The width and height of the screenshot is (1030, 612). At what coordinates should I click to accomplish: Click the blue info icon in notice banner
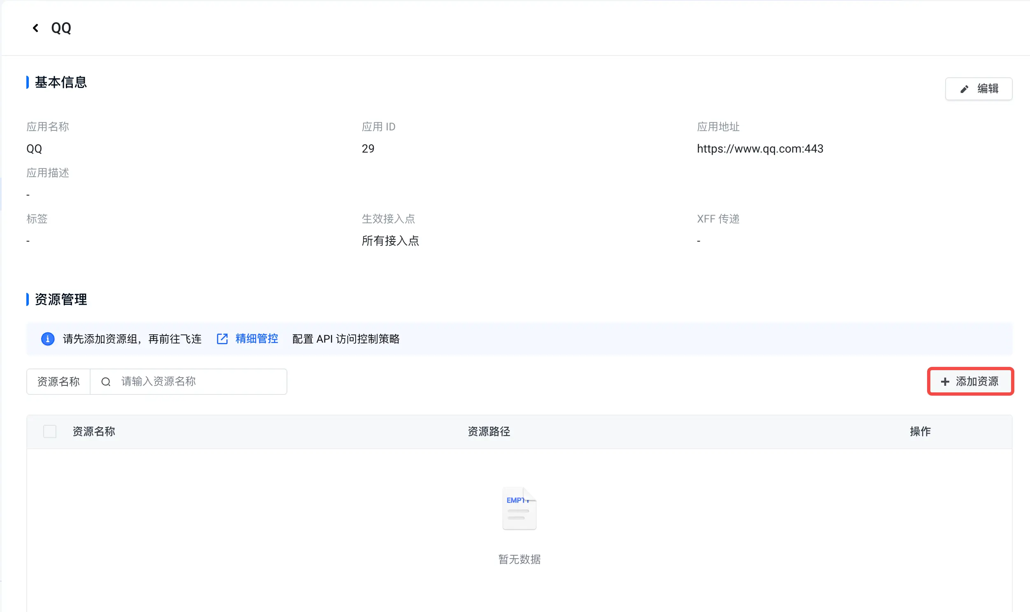point(48,339)
